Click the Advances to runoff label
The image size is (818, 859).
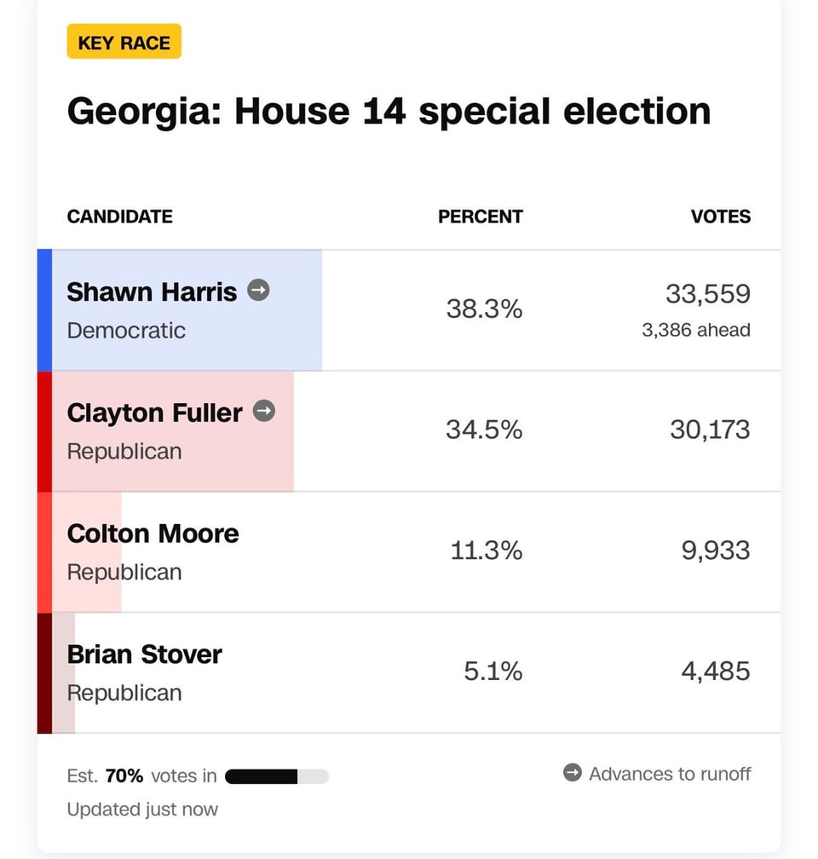669,774
